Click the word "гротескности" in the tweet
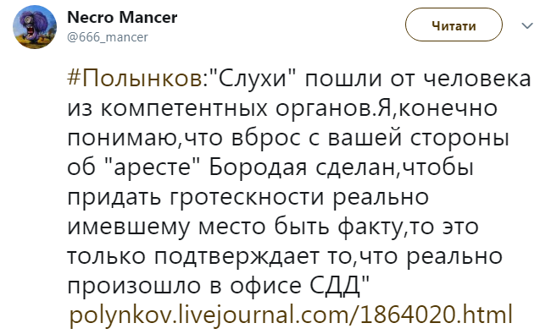Viewport: 540px width, 334px height. coord(248,198)
